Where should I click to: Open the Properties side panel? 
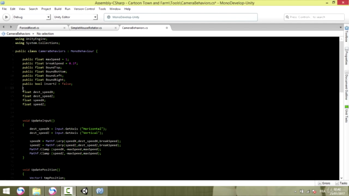(347, 56)
